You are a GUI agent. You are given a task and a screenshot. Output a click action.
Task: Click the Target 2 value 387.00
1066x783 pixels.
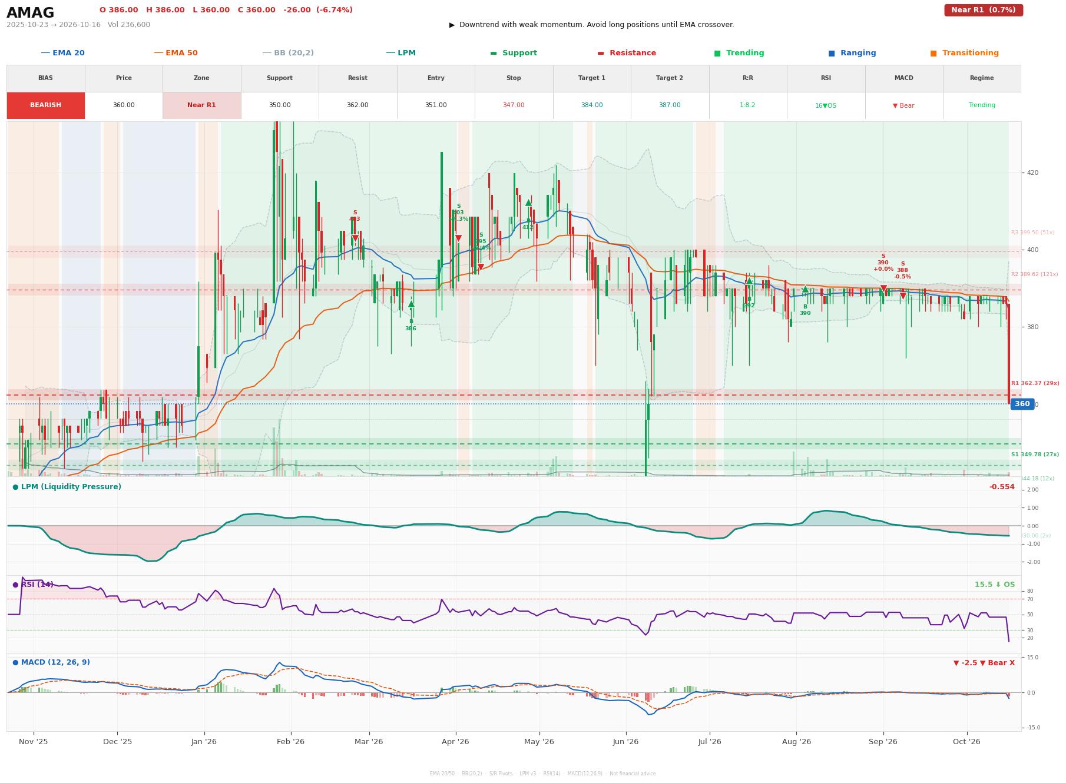coord(670,105)
